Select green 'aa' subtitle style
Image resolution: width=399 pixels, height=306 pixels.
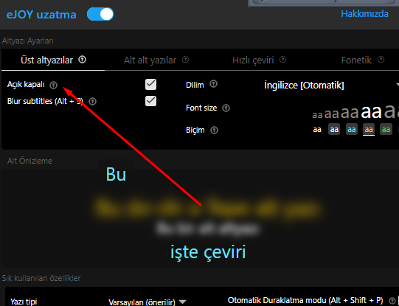pyautogui.click(x=386, y=129)
